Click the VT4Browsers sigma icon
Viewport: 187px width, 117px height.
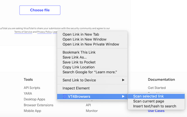65,96
